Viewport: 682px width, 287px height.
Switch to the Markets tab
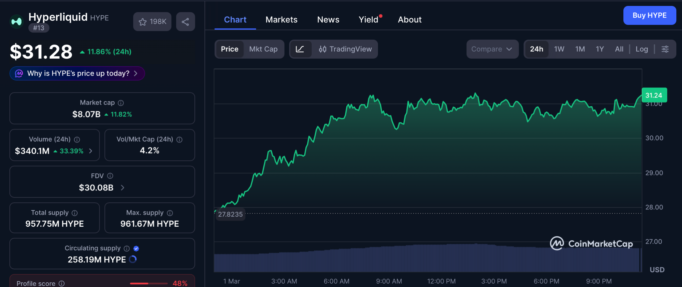point(281,20)
